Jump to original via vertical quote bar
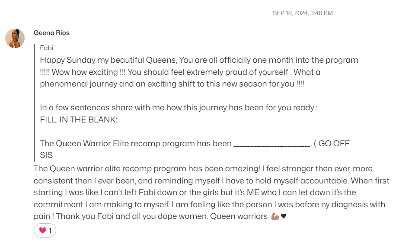This screenshot has height=241, width=418. tap(34, 103)
